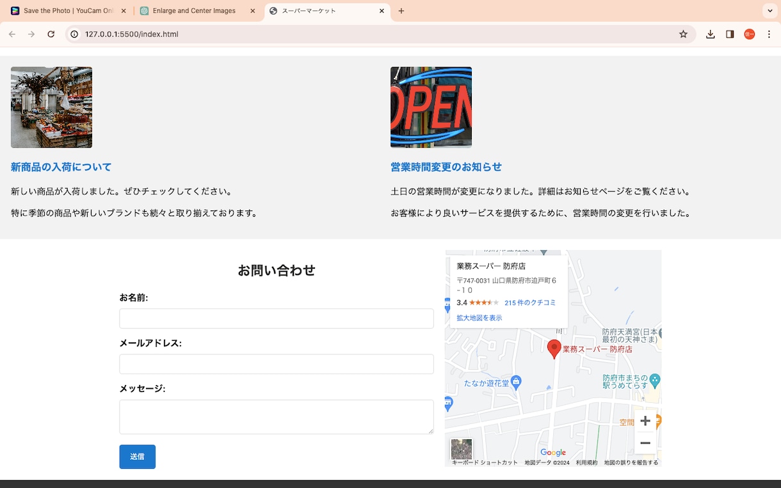Close the Save the Photo tab
This screenshot has height=488, width=781.
click(x=123, y=11)
